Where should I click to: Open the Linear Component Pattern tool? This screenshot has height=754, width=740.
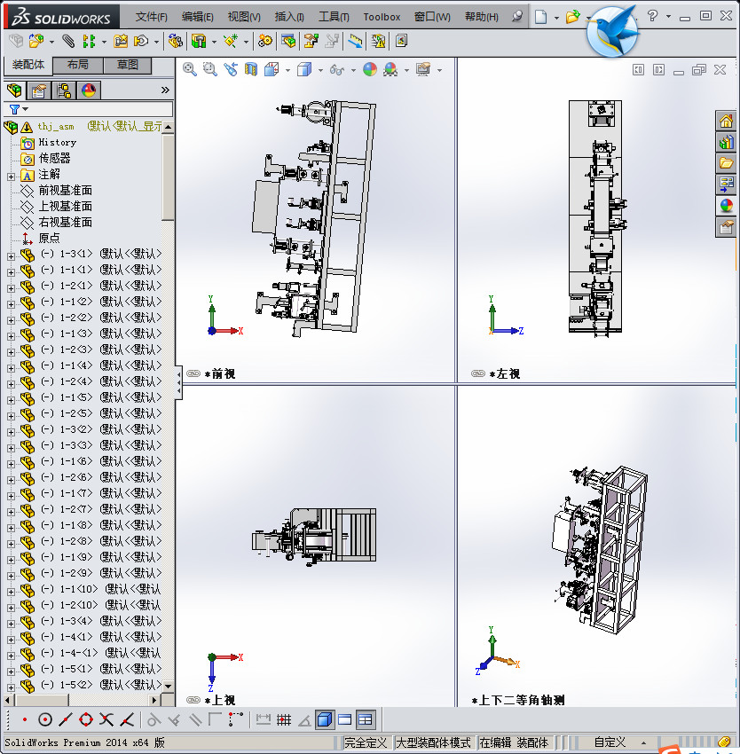[x=89, y=42]
